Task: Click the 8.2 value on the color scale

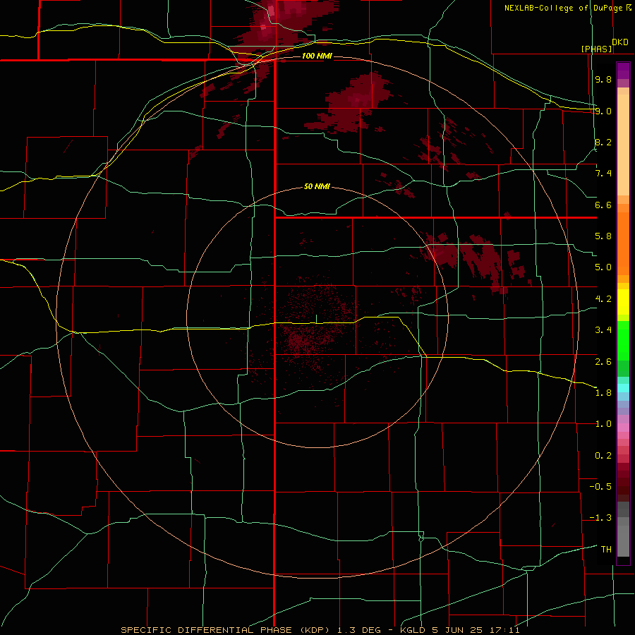Action: coord(603,142)
